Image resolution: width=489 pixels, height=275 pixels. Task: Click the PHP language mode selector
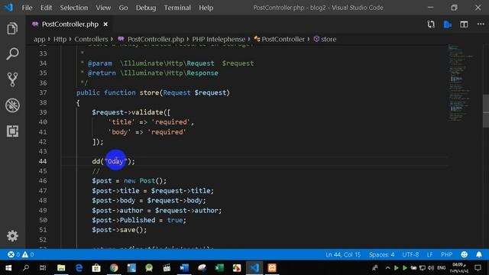click(x=446, y=254)
